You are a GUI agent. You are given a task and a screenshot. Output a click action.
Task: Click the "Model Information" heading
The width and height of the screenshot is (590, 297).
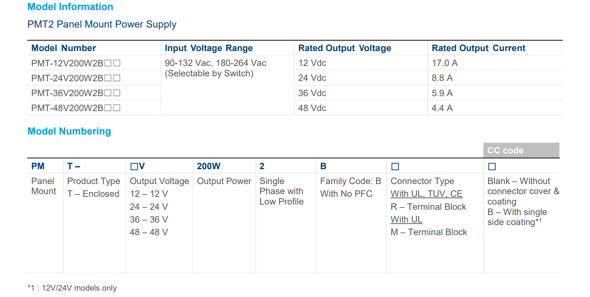(70, 7)
